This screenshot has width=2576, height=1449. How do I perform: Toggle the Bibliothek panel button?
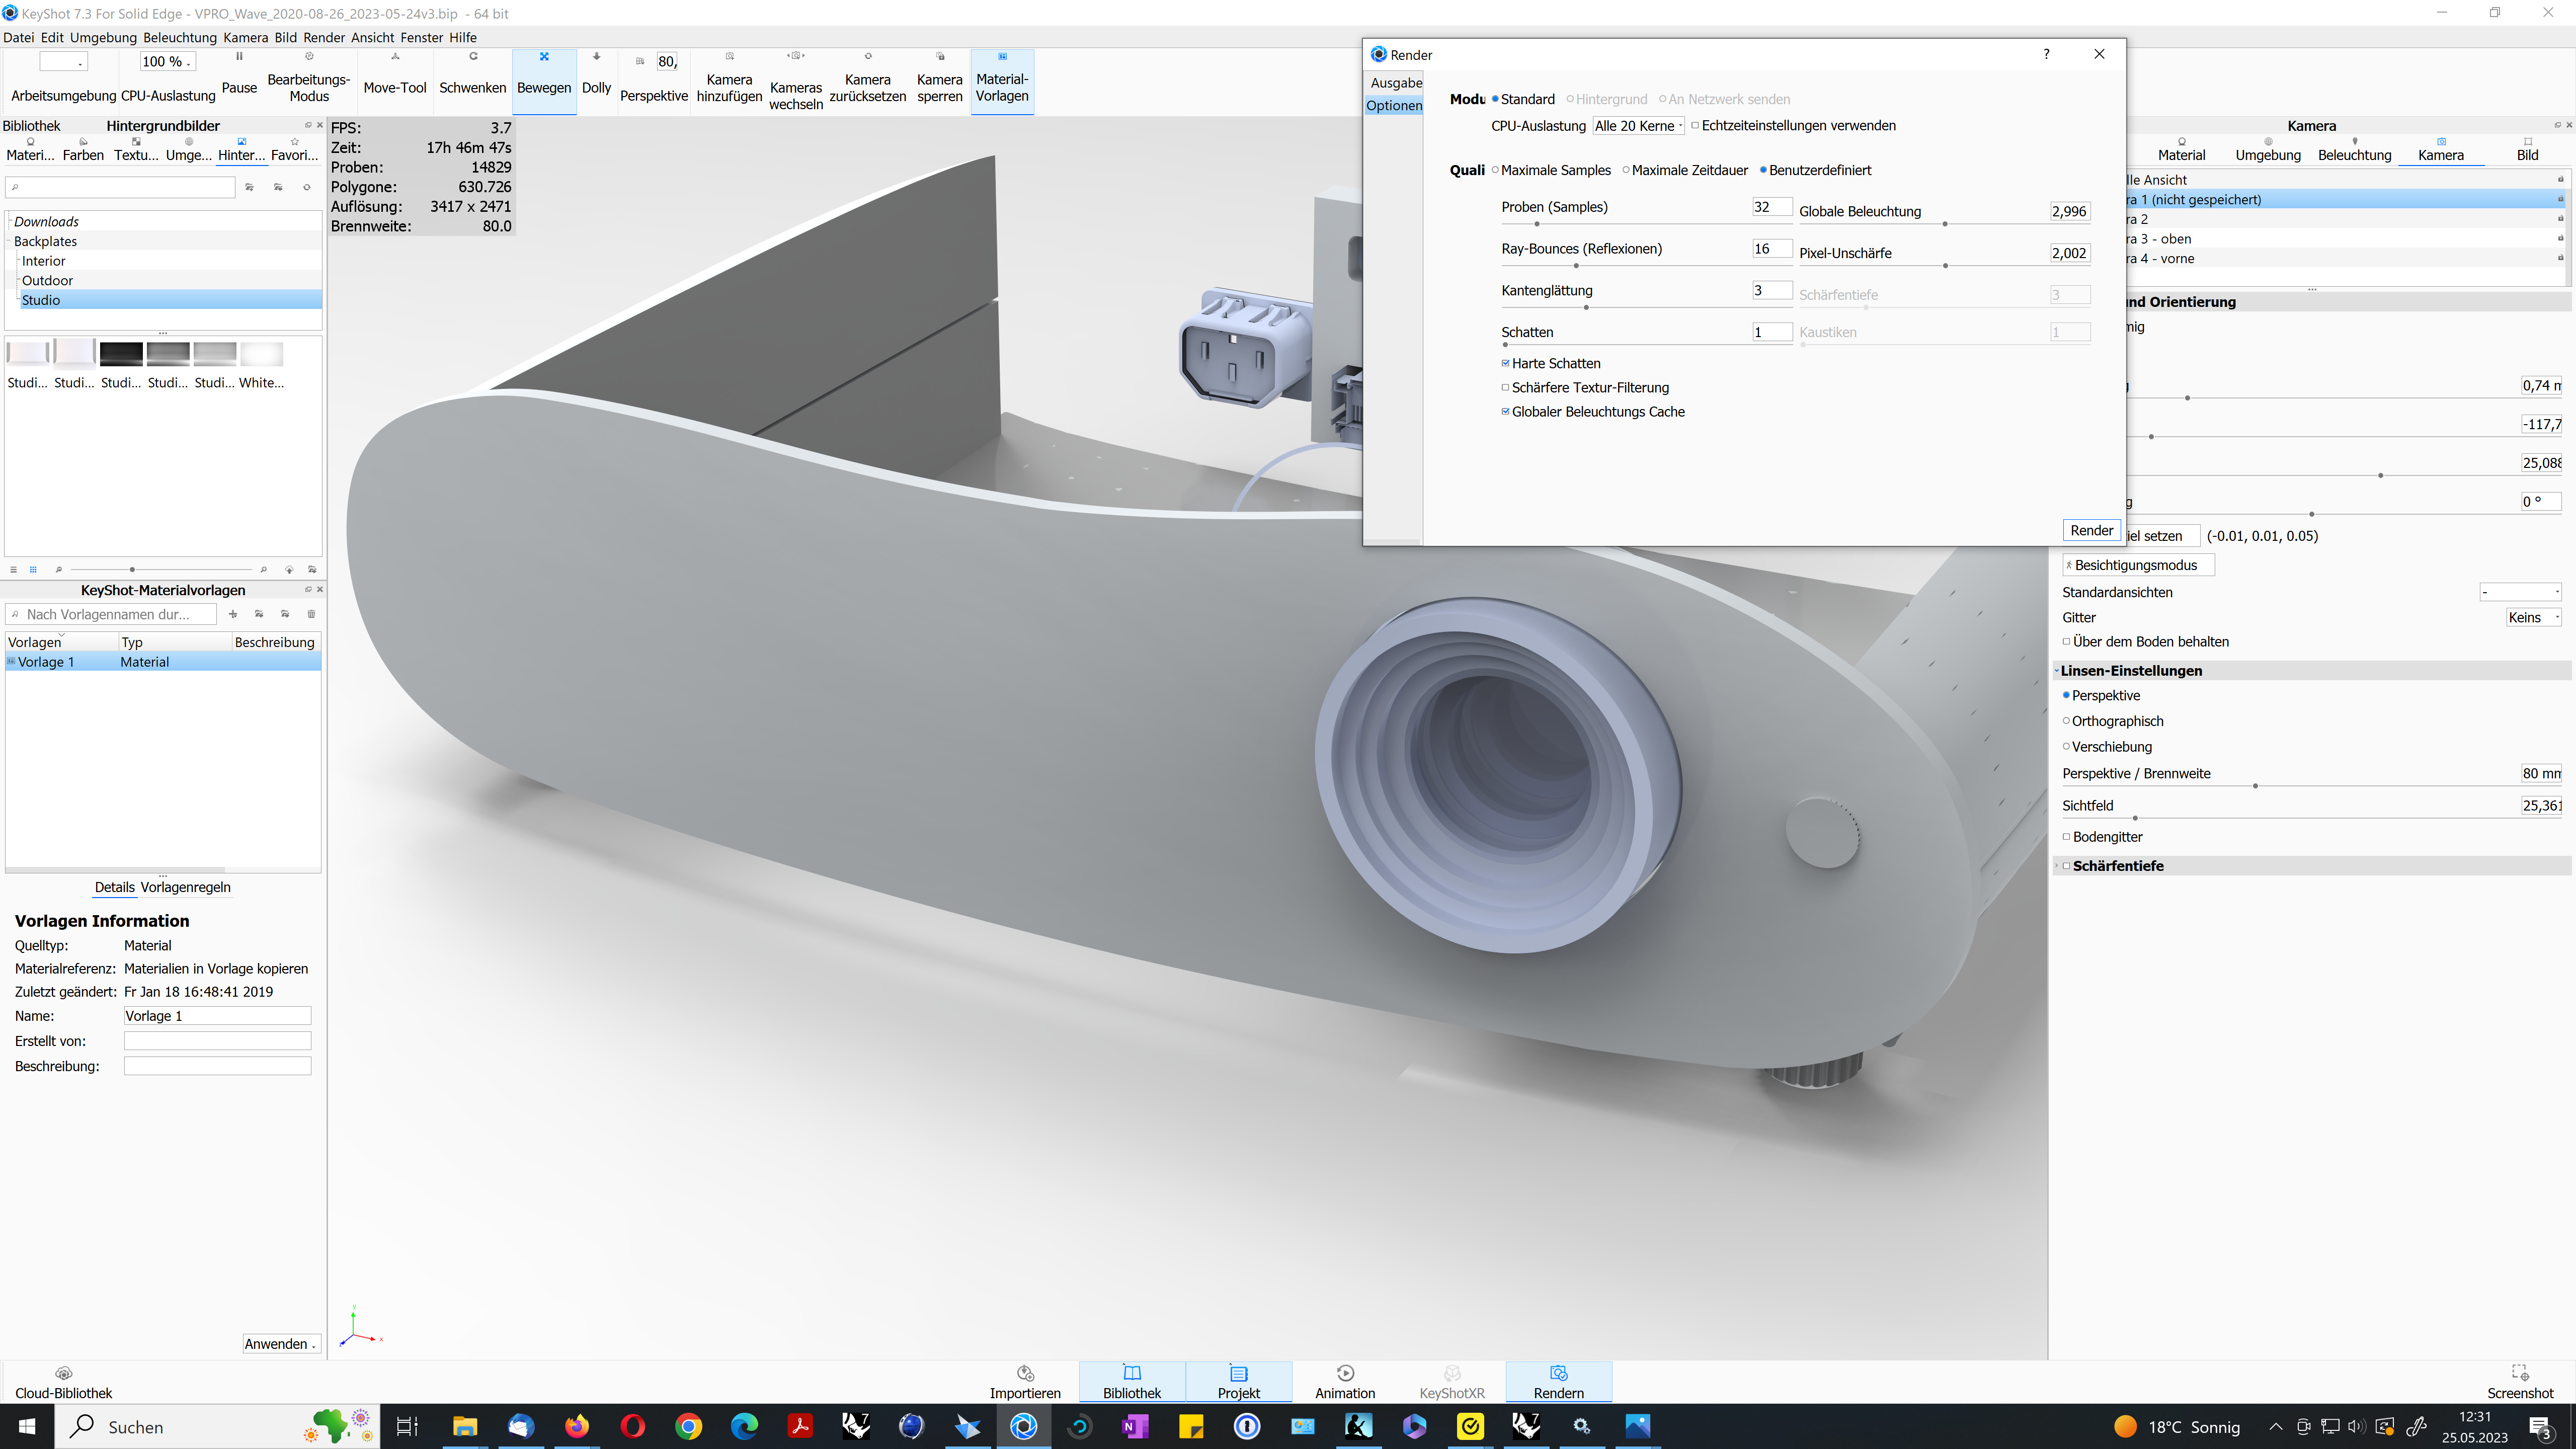point(1132,1382)
